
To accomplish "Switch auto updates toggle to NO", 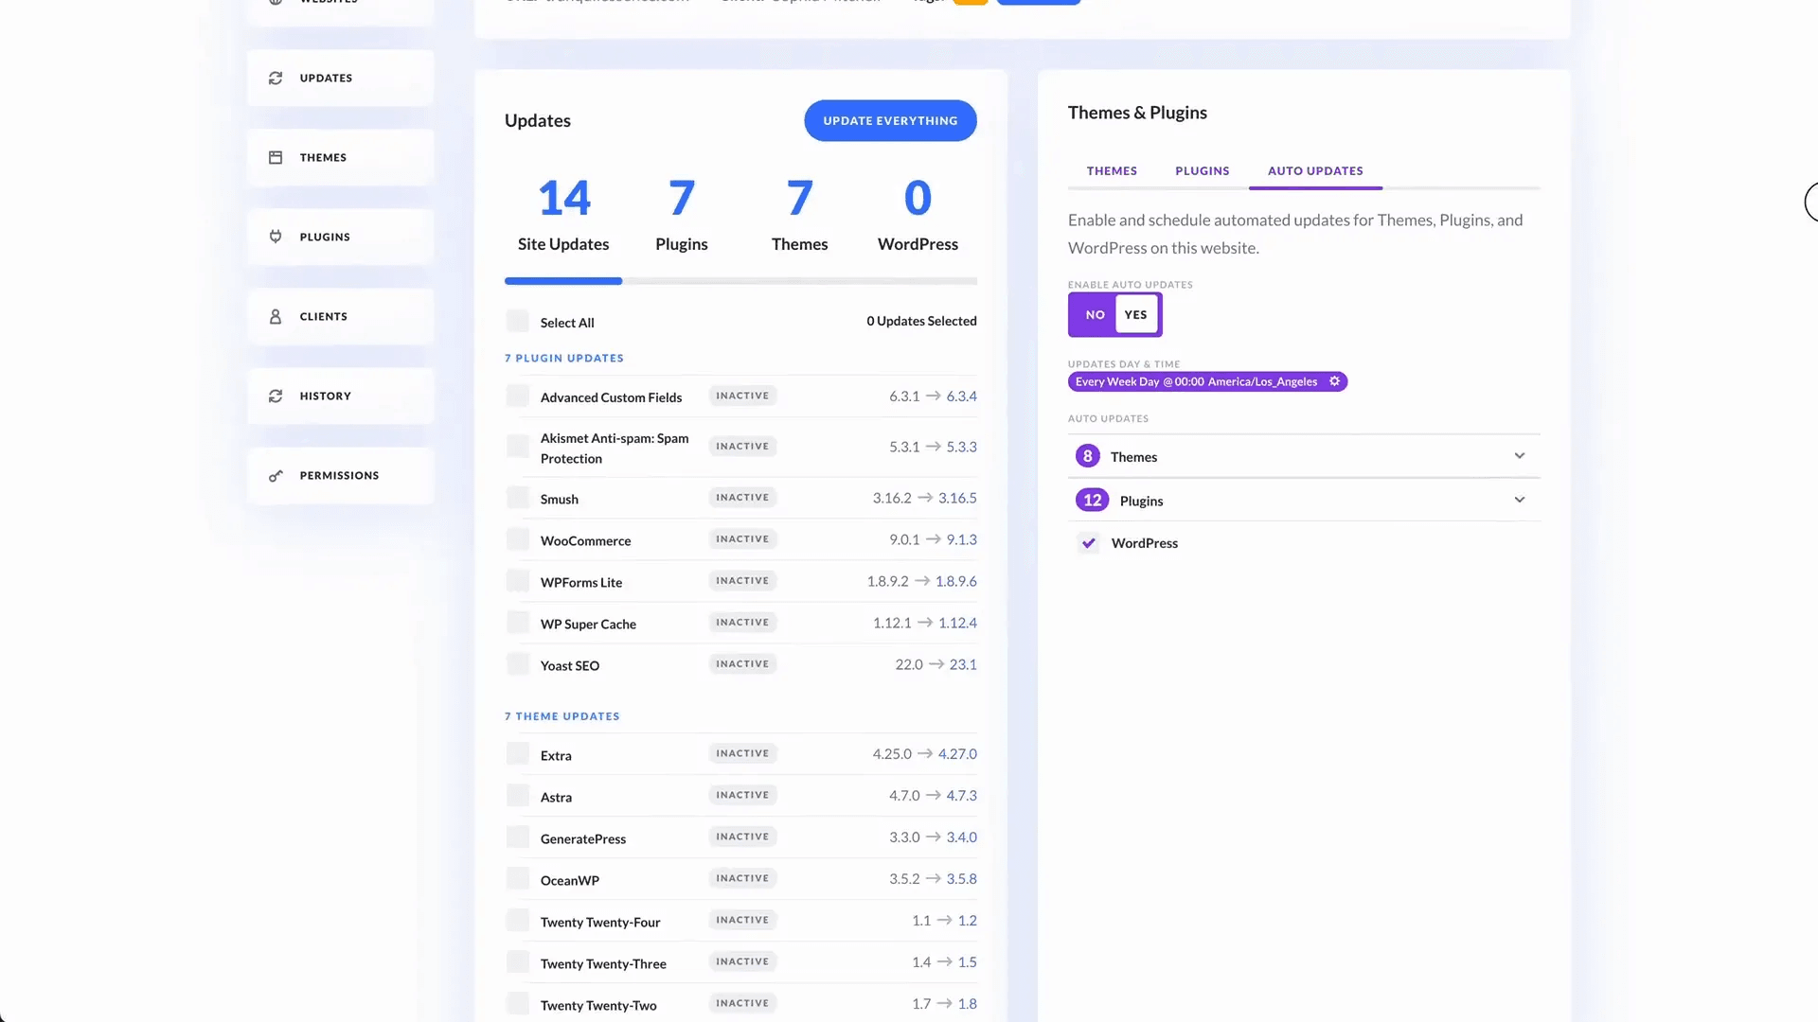I will tap(1095, 315).
